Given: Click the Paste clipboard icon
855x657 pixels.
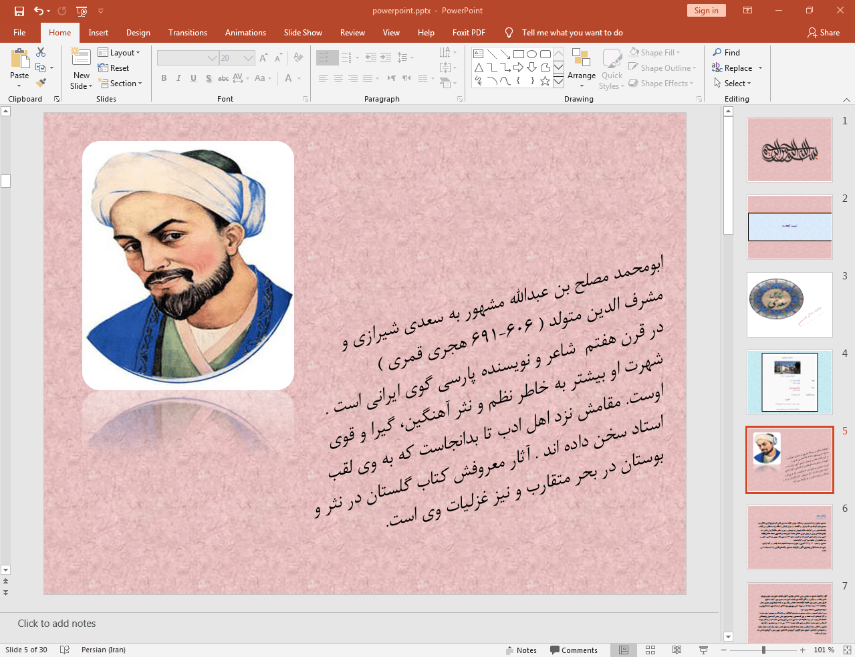Looking at the screenshot, I should (x=19, y=59).
